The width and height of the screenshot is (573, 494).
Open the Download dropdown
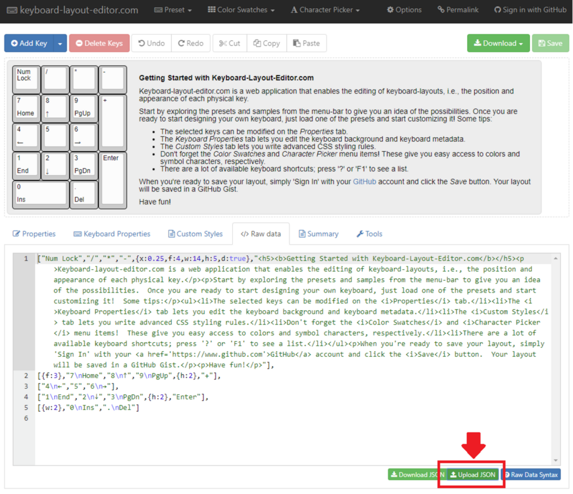[x=499, y=43]
